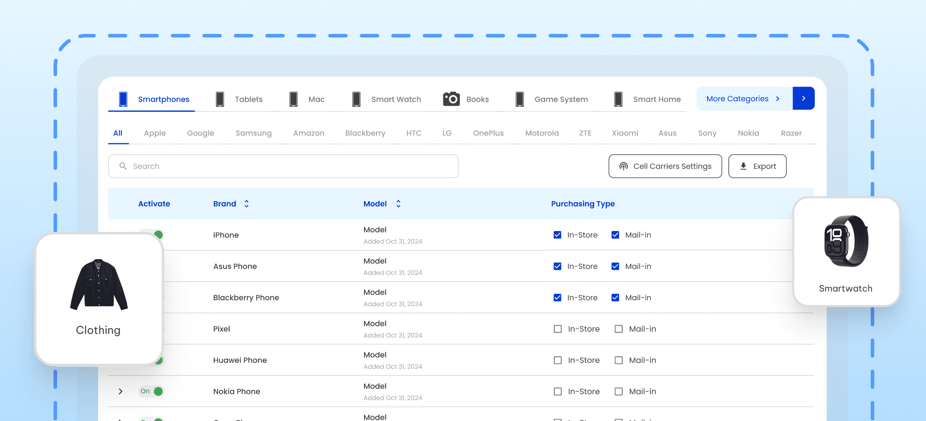Sort by Model column arrows
Screen dimensions: 926x421
[398, 204]
